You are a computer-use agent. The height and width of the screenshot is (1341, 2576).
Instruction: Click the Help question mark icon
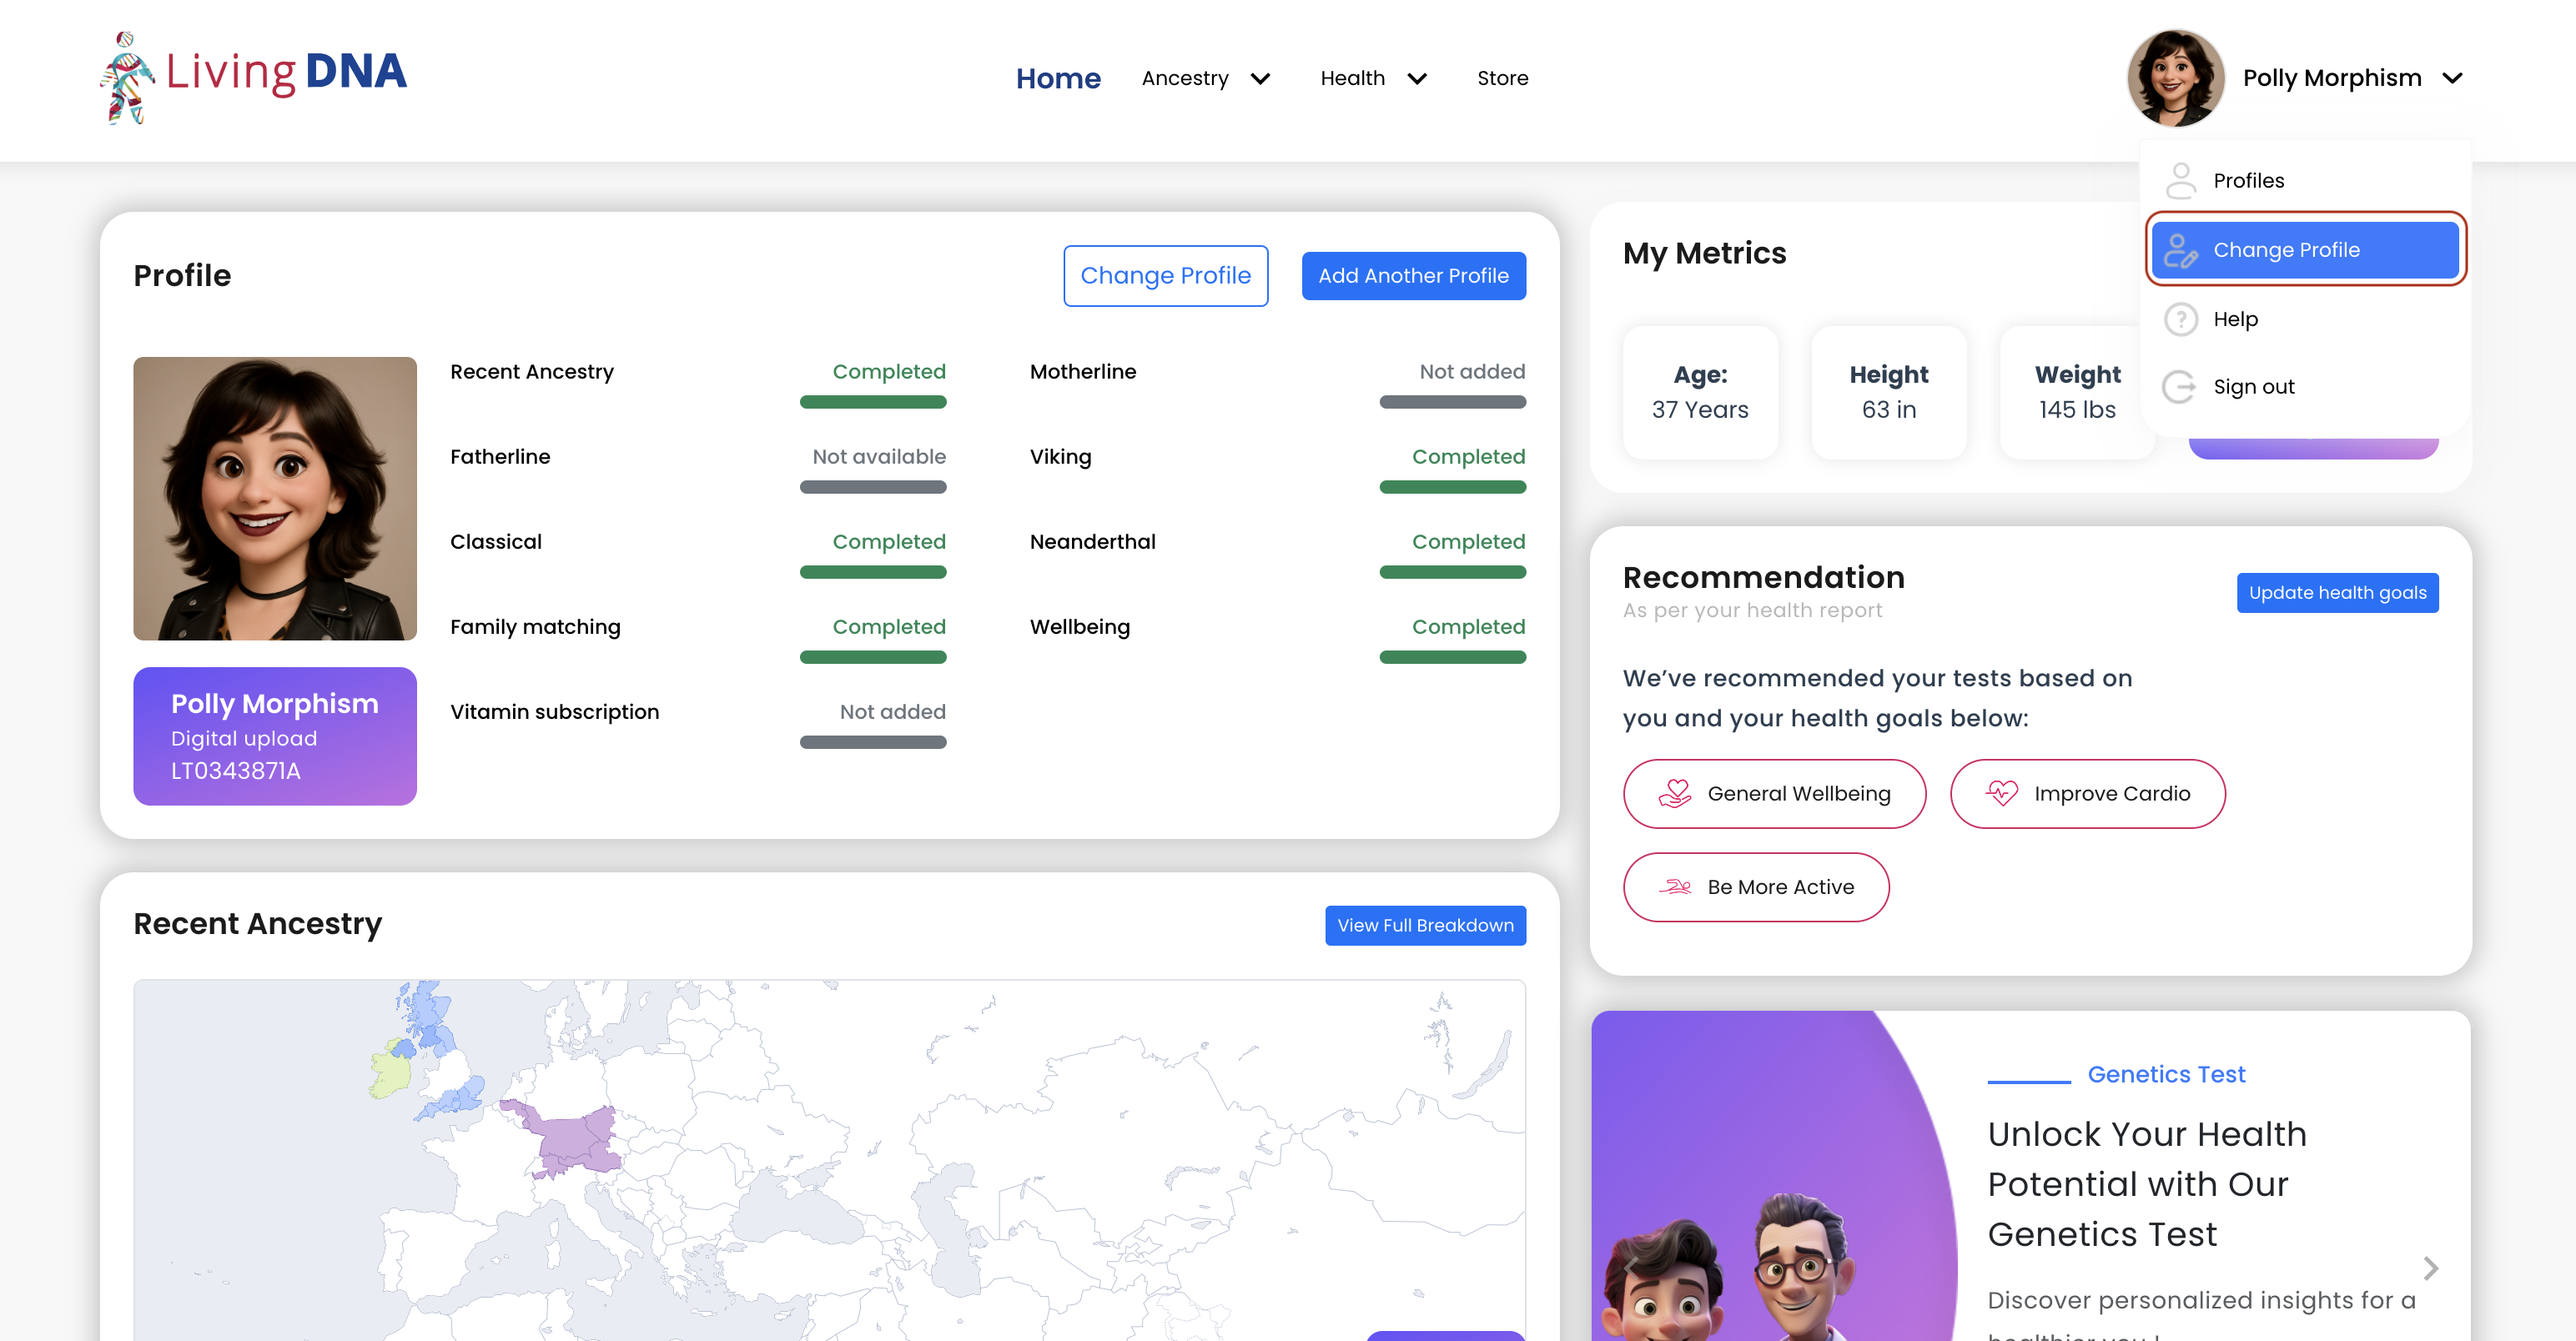(x=2180, y=319)
